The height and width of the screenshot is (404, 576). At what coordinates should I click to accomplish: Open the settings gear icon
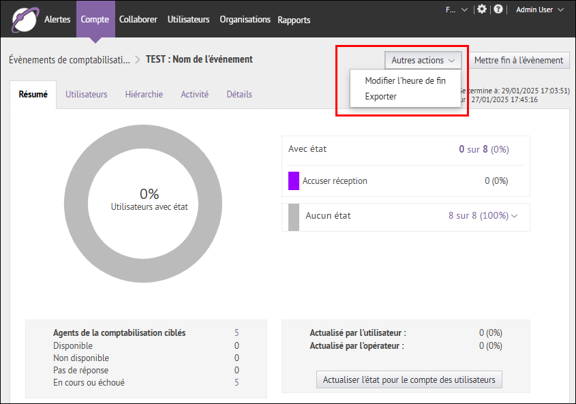point(482,10)
